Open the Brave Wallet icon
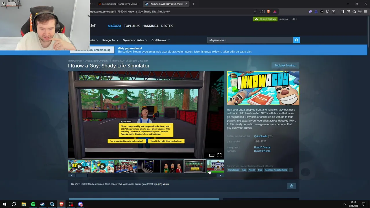 tap(348, 12)
